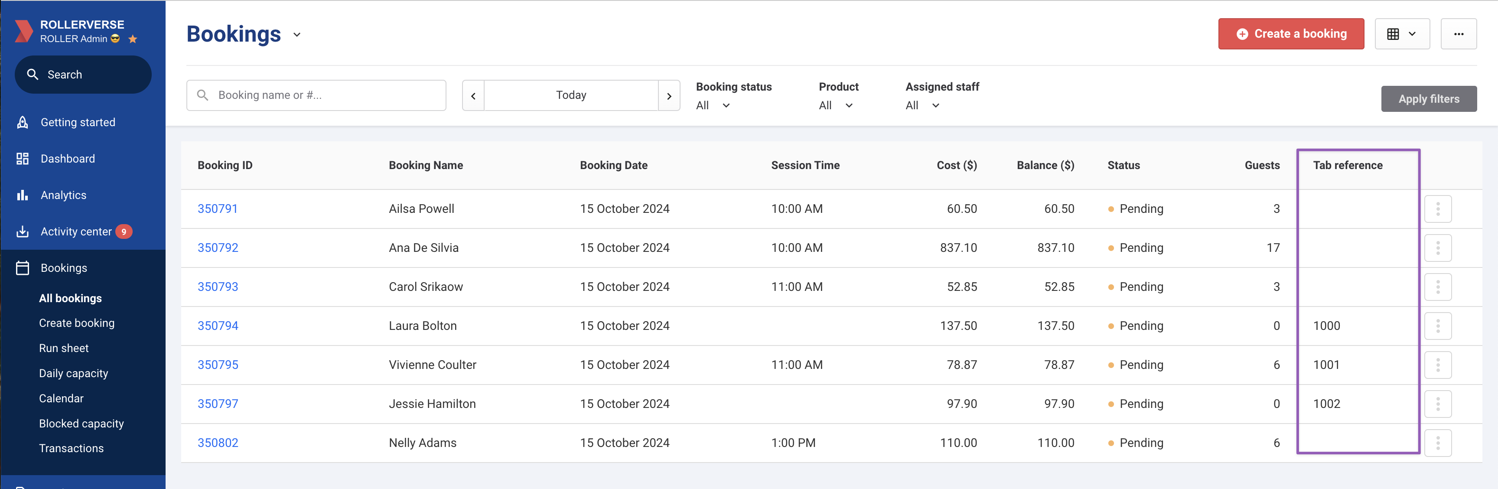The width and height of the screenshot is (1498, 489).
Task: Open the more options ellipsis menu
Action: point(1459,34)
